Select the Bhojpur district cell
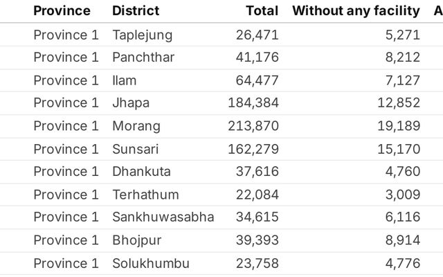This screenshot has height=277, width=443. tap(139, 240)
